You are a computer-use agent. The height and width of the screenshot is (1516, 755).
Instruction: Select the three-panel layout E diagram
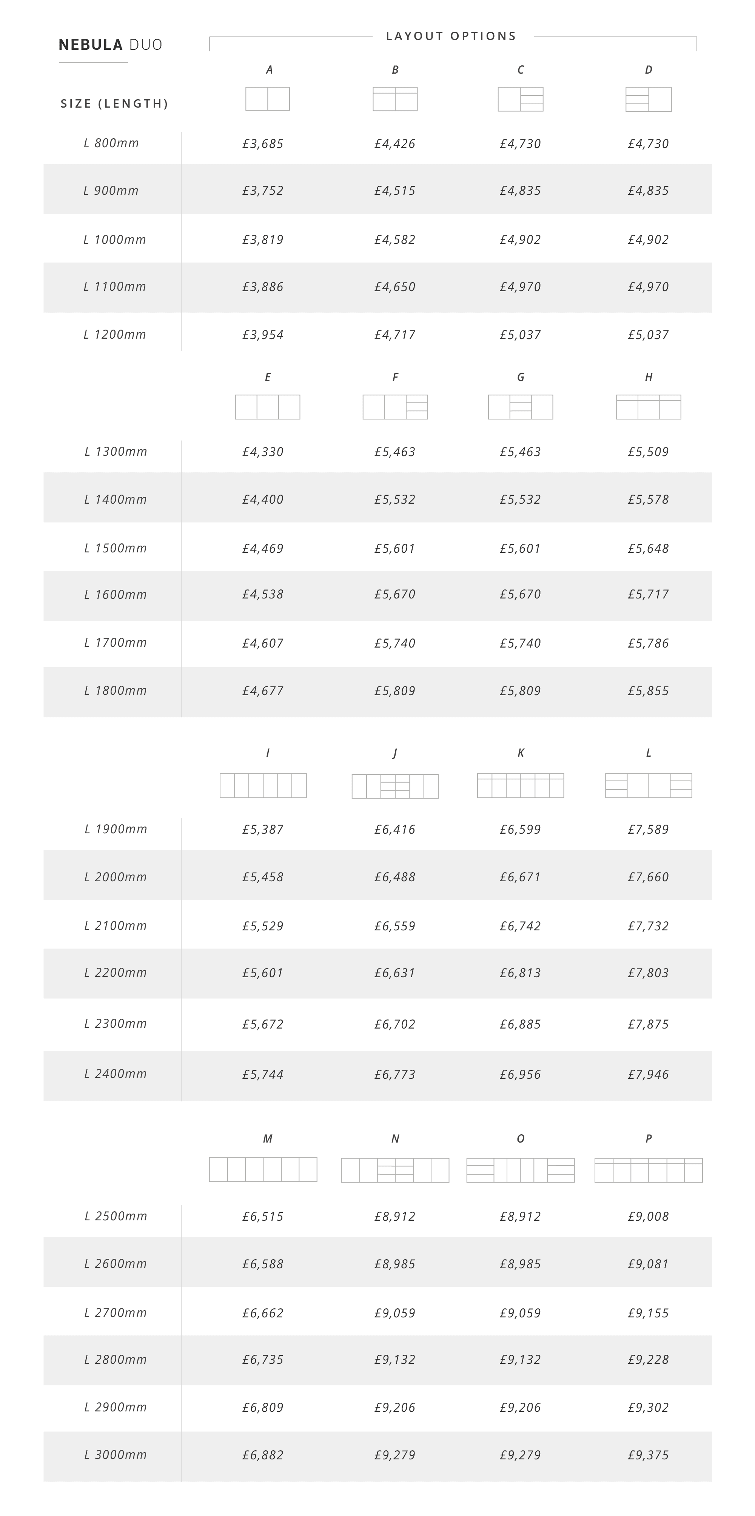(x=268, y=407)
